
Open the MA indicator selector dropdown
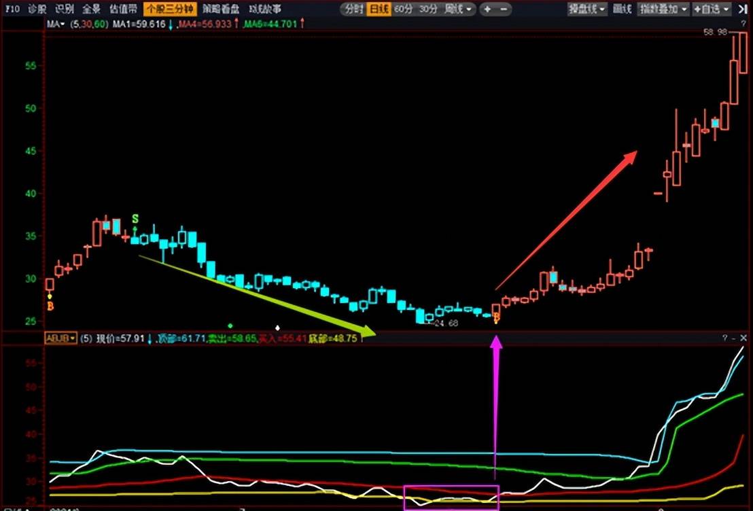coord(56,24)
